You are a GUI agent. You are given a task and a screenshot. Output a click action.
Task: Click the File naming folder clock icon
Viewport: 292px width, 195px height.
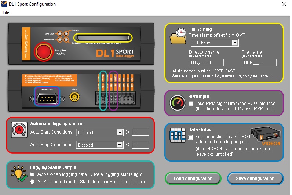tap(178, 36)
